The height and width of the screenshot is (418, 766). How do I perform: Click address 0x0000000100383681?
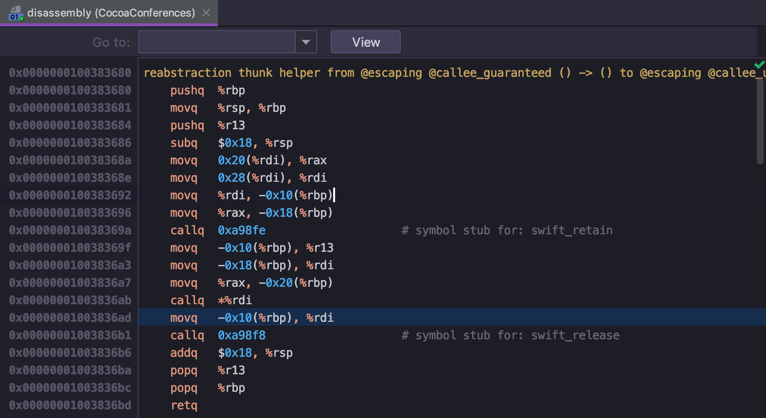[x=70, y=108]
